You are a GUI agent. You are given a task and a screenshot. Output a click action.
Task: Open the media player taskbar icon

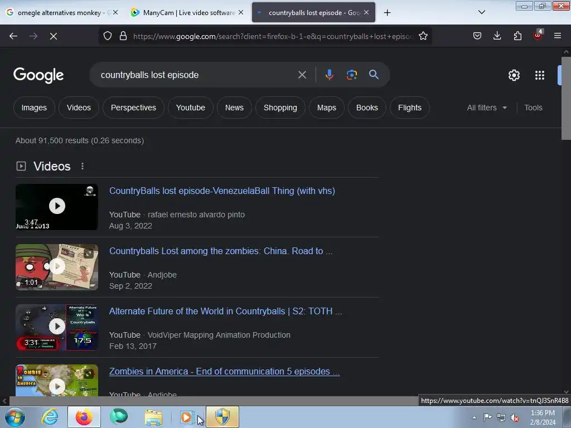pyautogui.click(x=186, y=417)
